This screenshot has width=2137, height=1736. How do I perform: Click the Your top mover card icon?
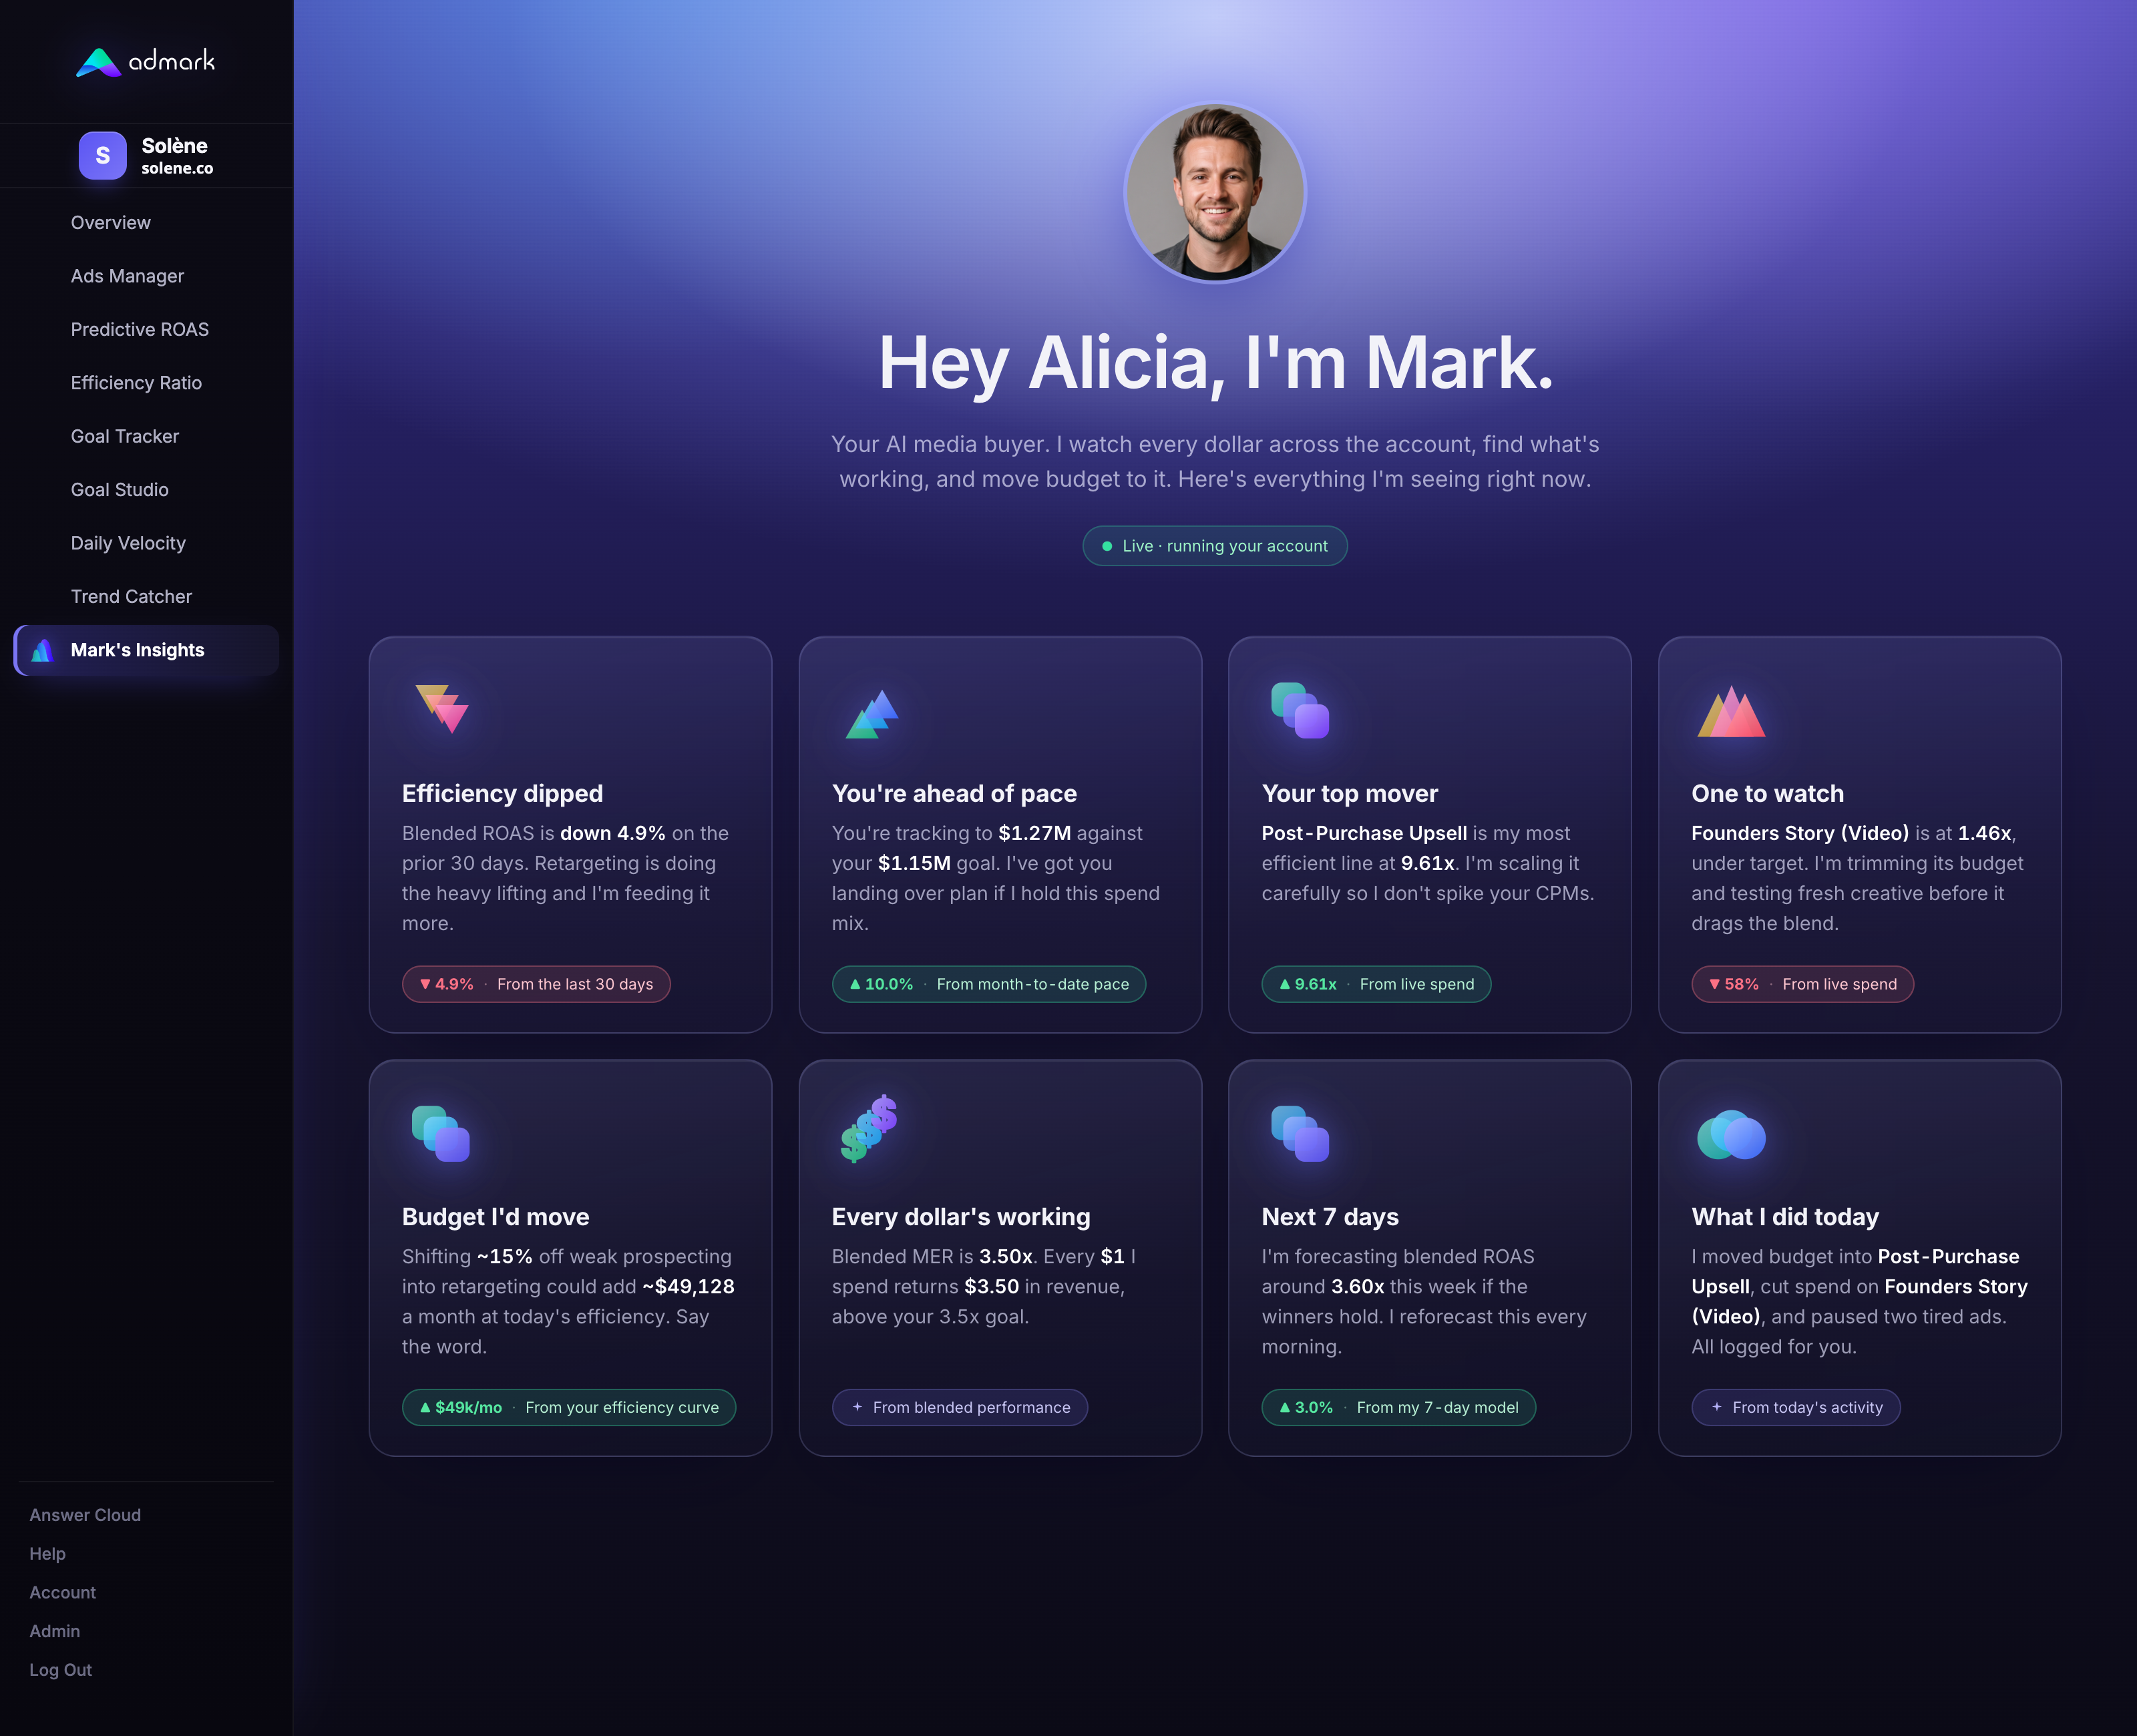tap(1300, 711)
